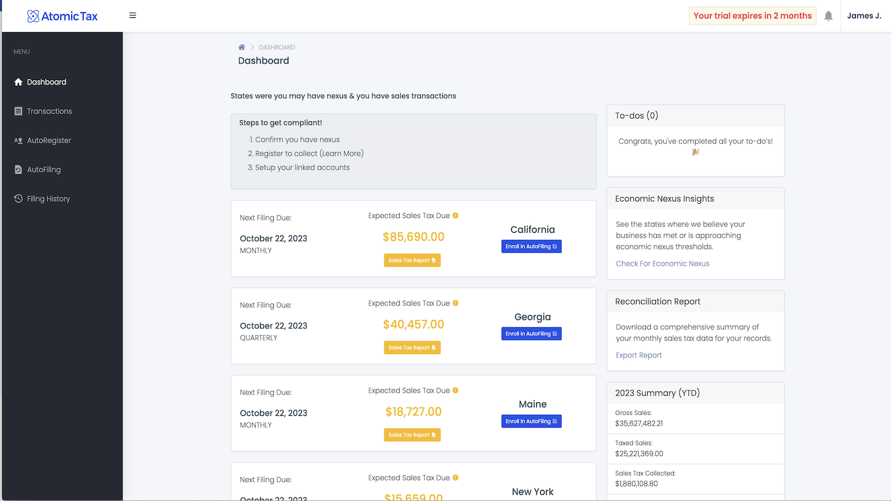Open Georgia's Sales Tax Report
The width and height of the screenshot is (891, 501).
(412, 348)
